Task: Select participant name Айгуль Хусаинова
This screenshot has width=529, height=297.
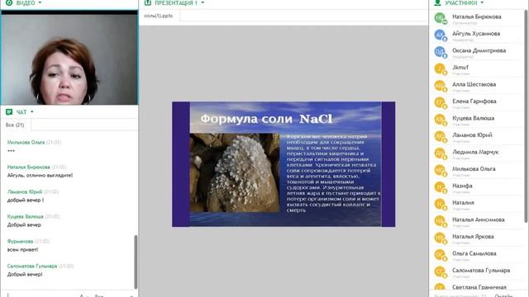Action: coord(476,33)
